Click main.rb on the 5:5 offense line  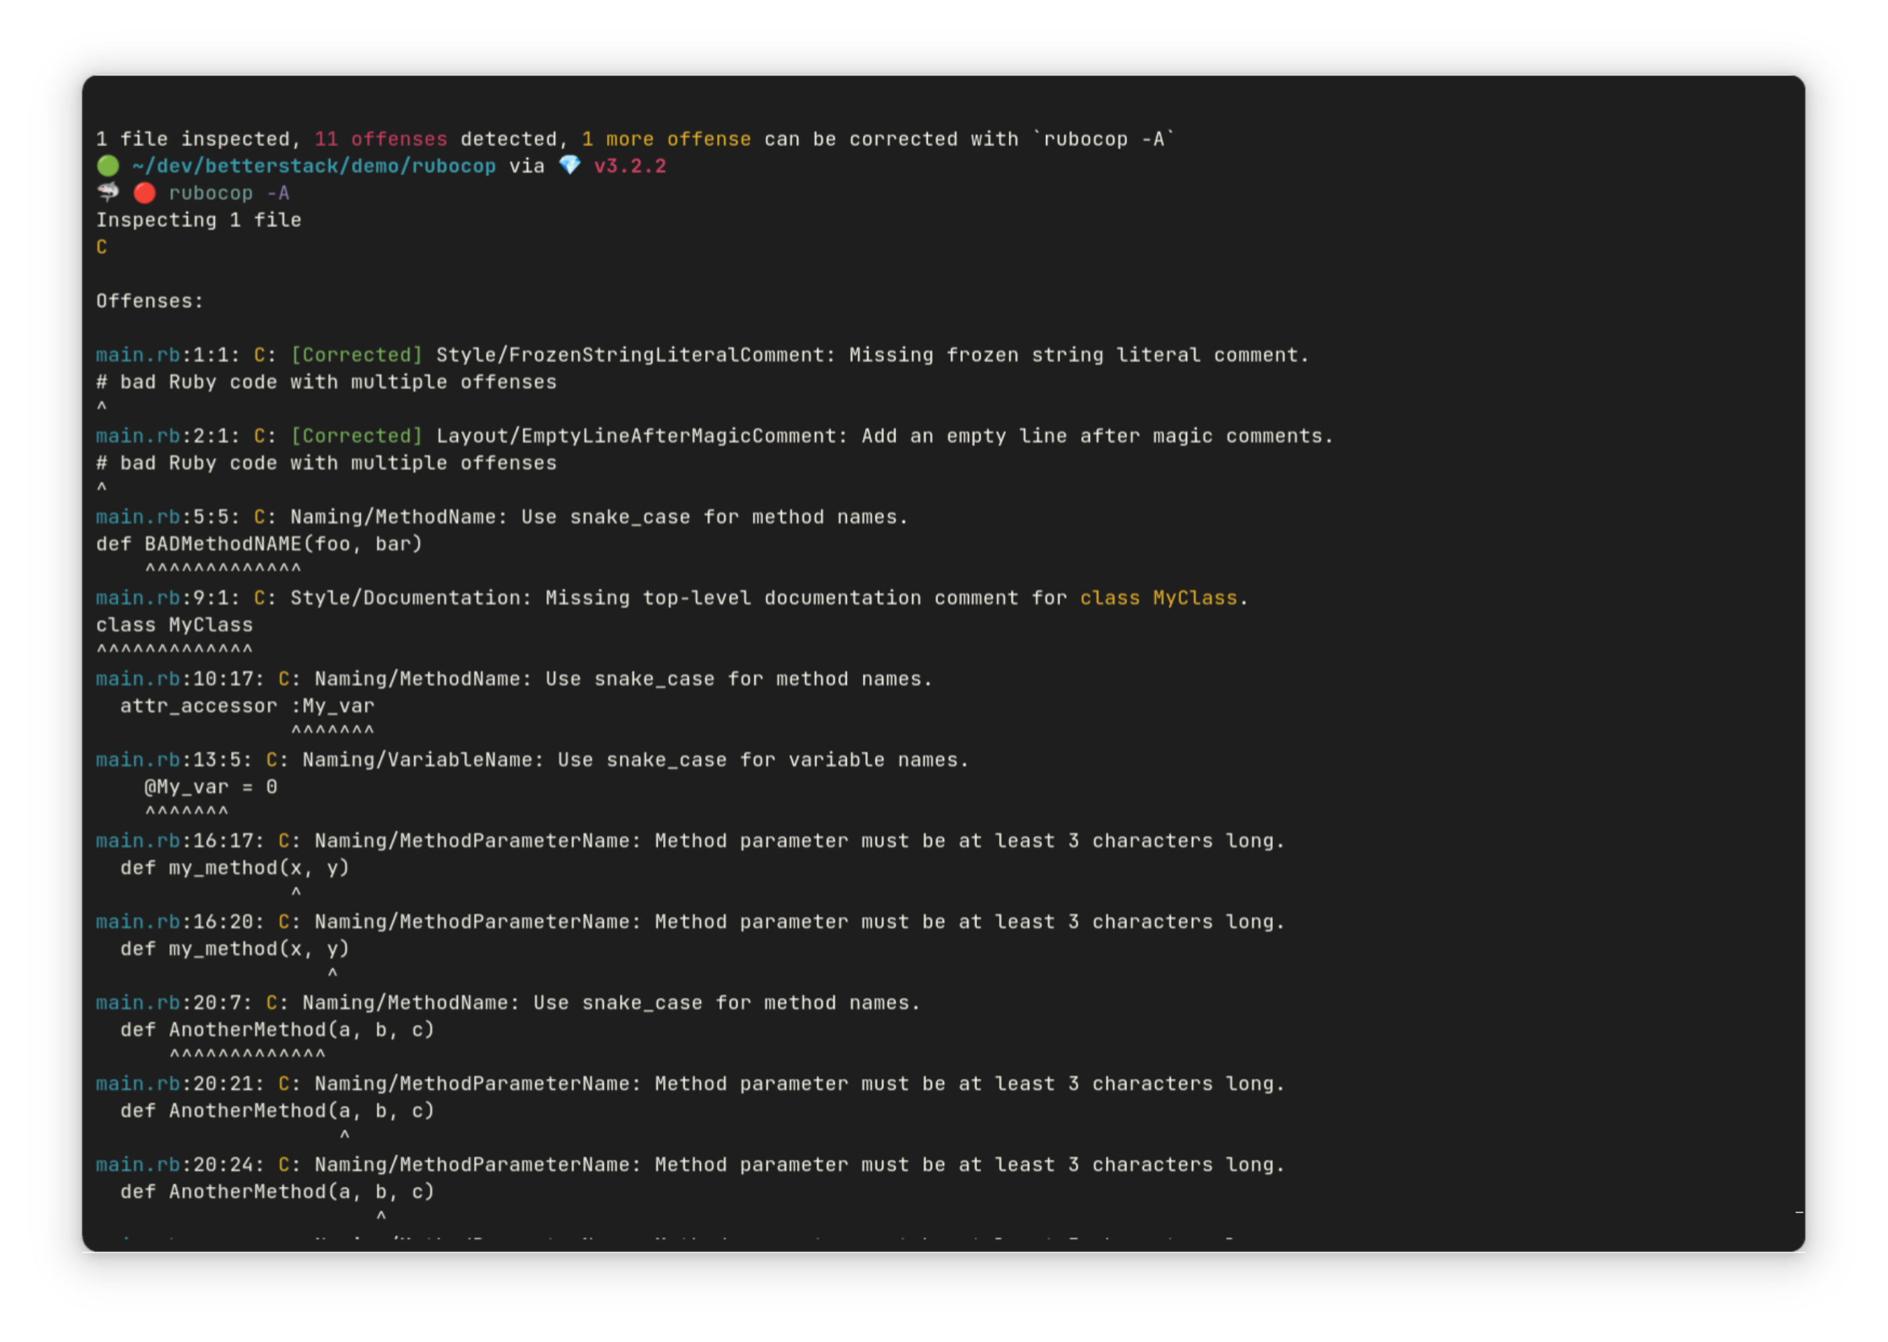pyautogui.click(x=138, y=517)
